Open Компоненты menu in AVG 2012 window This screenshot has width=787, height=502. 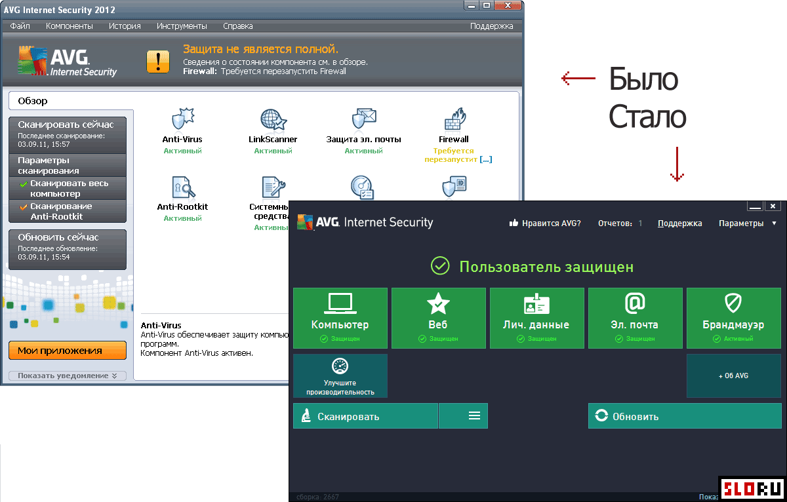click(x=70, y=26)
